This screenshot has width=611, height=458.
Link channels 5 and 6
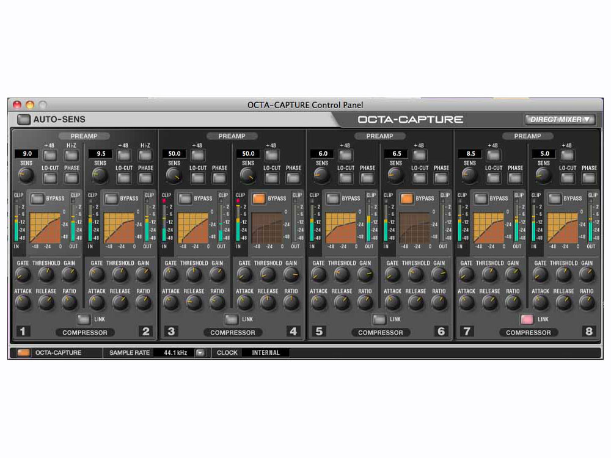click(379, 319)
